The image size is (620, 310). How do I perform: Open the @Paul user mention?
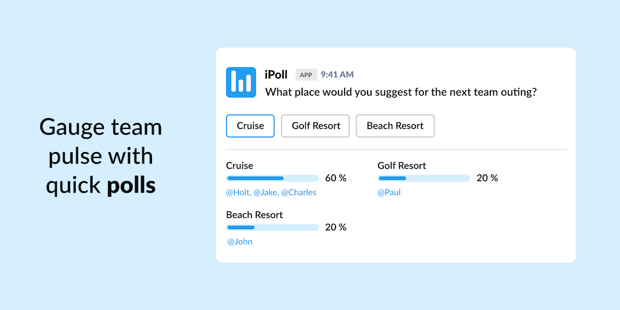pyautogui.click(x=389, y=193)
